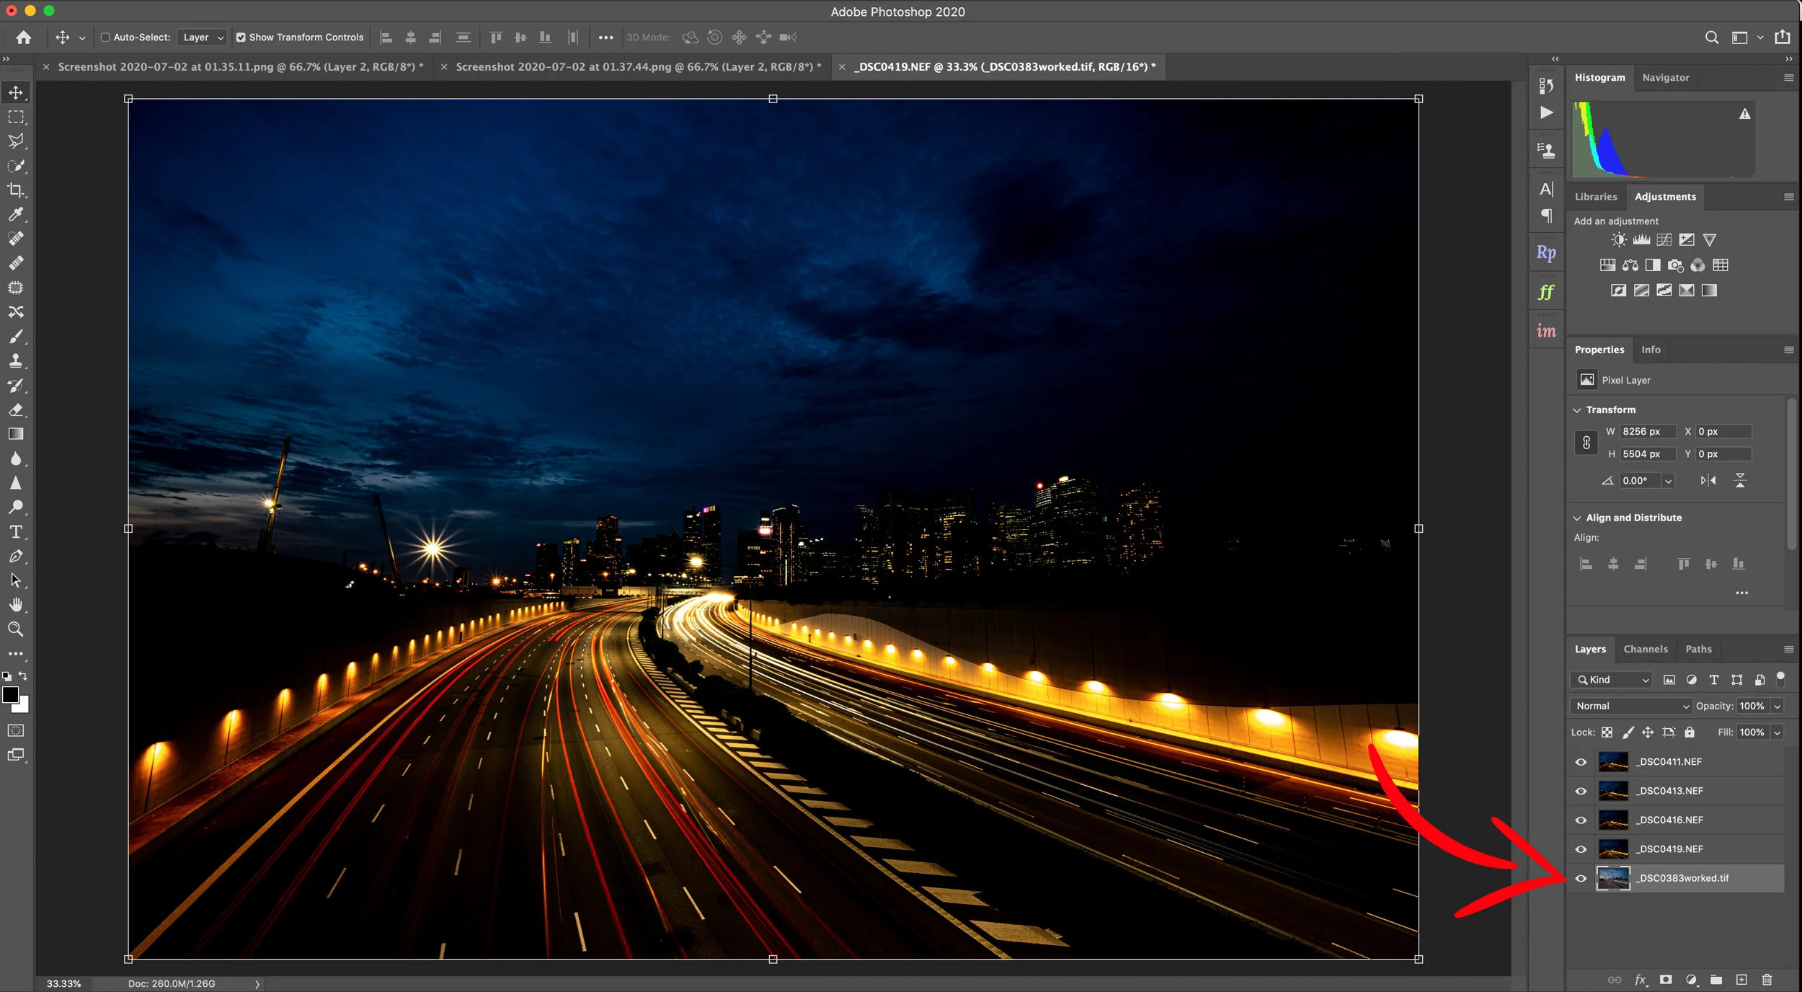1802x992 pixels.
Task: Select the Horizontal Type tool
Action: pyautogui.click(x=16, y=531)
